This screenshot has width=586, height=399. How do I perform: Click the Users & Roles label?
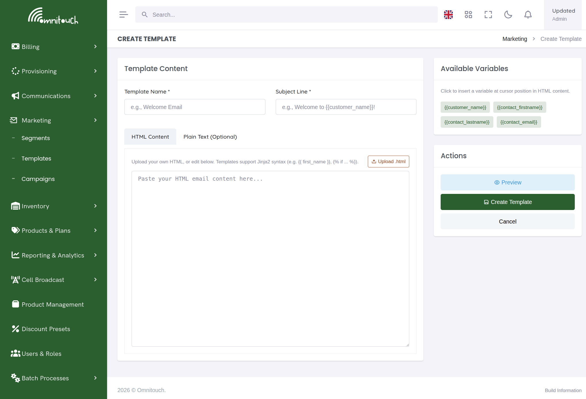42,354
